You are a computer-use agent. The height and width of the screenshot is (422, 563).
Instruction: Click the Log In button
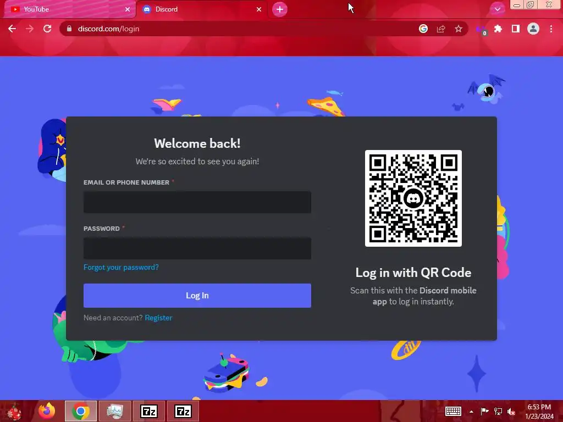coord(197,295)
